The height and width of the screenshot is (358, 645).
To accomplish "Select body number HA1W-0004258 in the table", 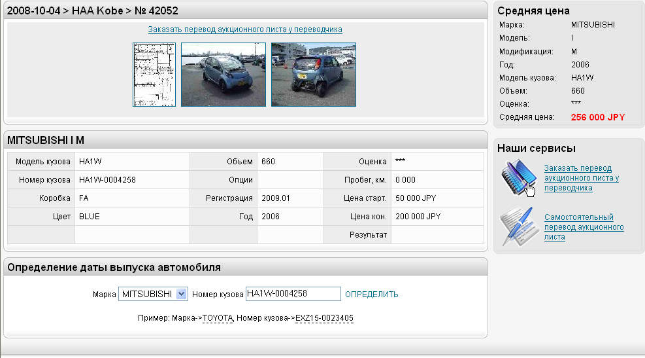I will coord(107,179).
